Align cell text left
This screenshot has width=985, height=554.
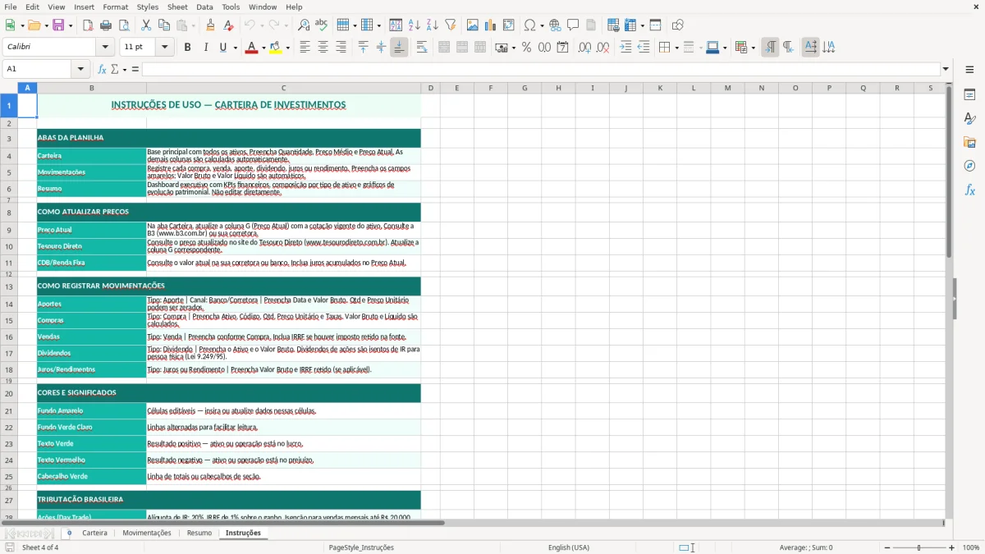tap(305, 48)
